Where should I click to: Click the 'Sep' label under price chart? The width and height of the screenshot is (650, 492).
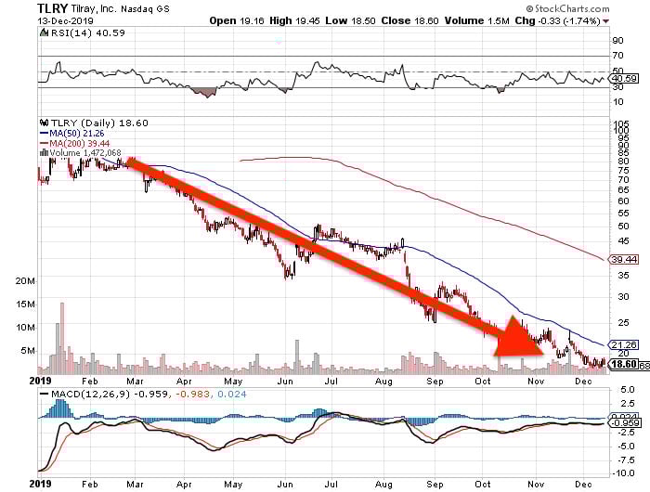coord(435,382)
